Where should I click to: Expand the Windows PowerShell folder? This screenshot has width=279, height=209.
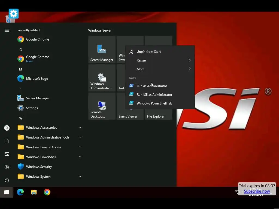(x=50, y=157)
